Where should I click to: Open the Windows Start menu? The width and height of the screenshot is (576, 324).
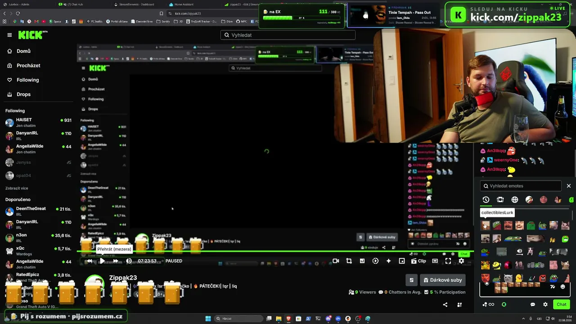[208, 319]
